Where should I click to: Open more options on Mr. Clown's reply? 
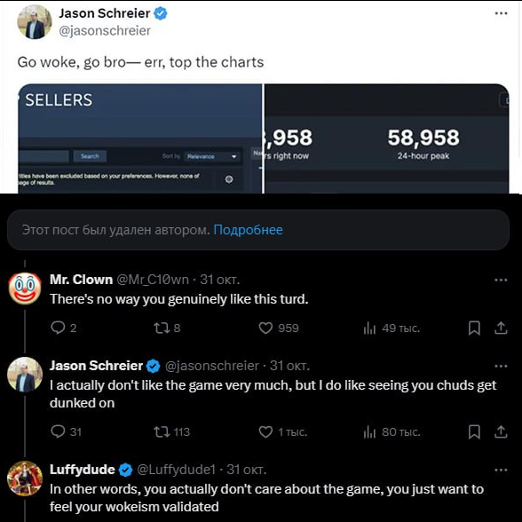pyautogui.click(x=501, y=280)
